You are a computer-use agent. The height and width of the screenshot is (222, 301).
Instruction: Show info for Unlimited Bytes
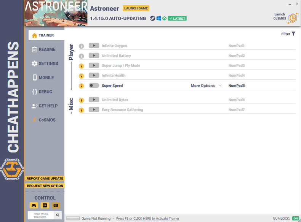coord(82,100)
